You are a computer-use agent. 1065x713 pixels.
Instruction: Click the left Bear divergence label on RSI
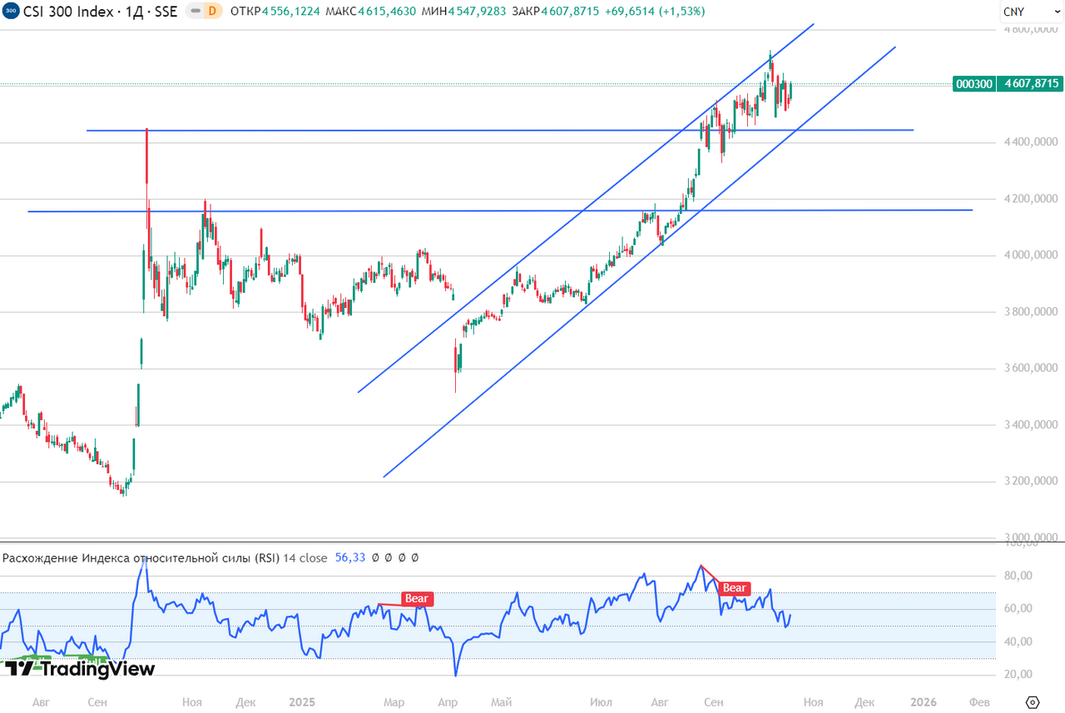coord(417,598)
